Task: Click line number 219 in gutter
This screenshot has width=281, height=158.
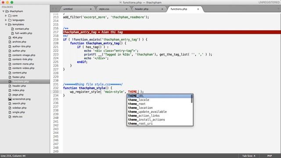Action: 56,39
